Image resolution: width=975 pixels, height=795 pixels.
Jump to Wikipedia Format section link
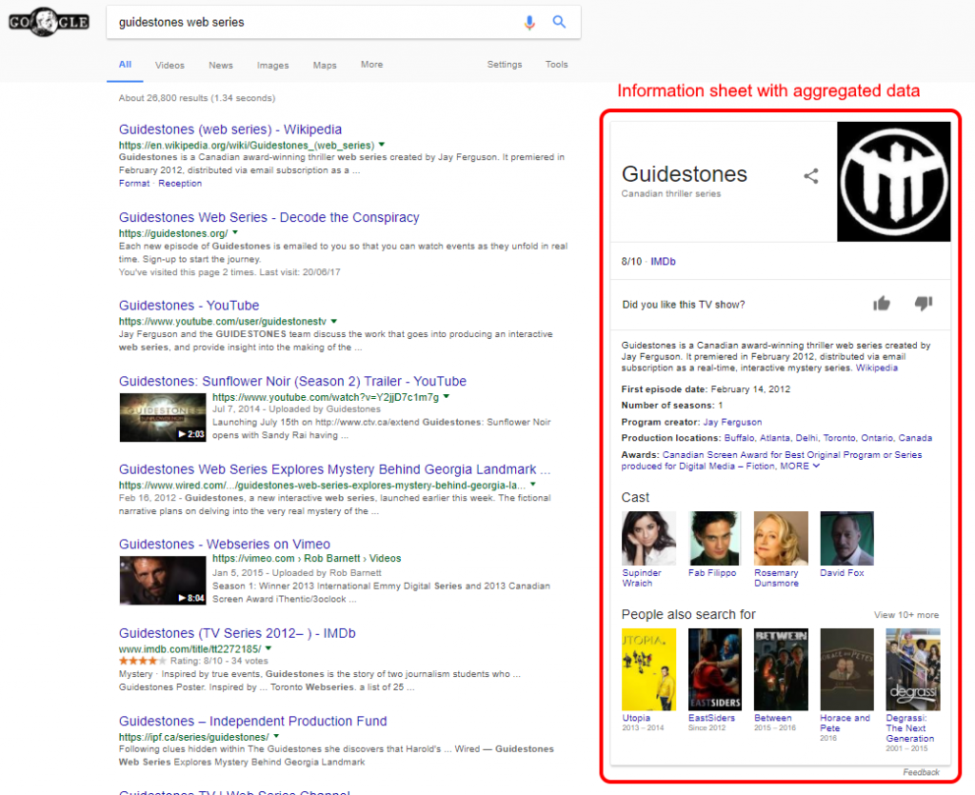click(x=134, y=184)
